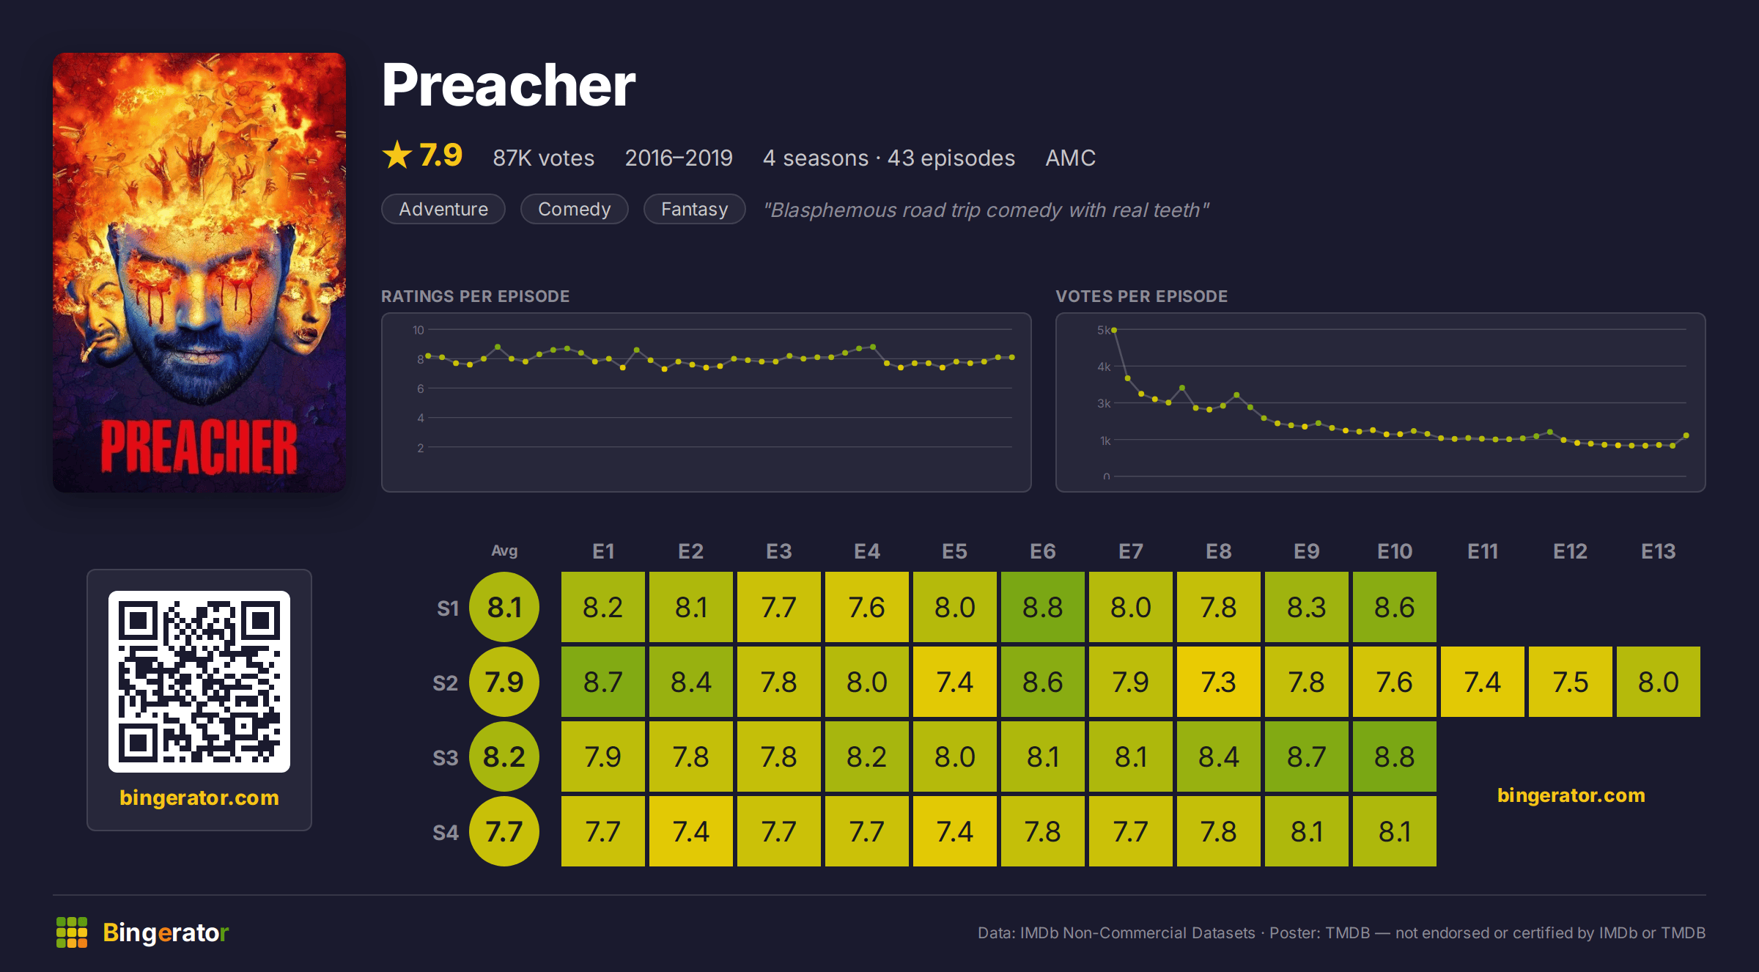
Task: Click the S4 average 7.7 circle
Action: tap(504, 831)
